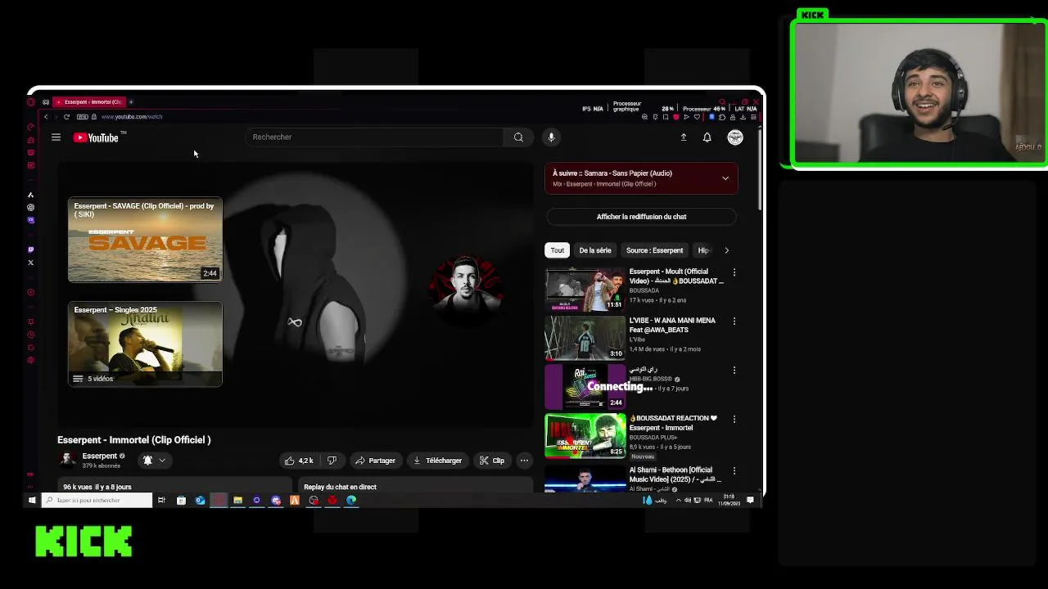The width and height of the screenshot is (1048, 589).
Task: Click the Télécharger button
Action: (437, 461)
